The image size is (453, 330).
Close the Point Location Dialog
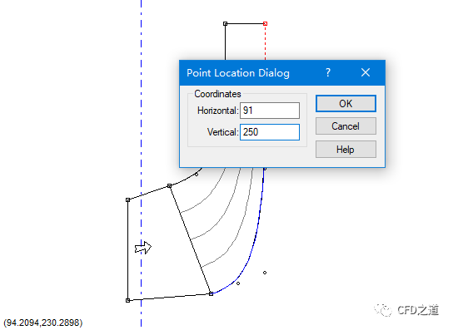[366, 72]
